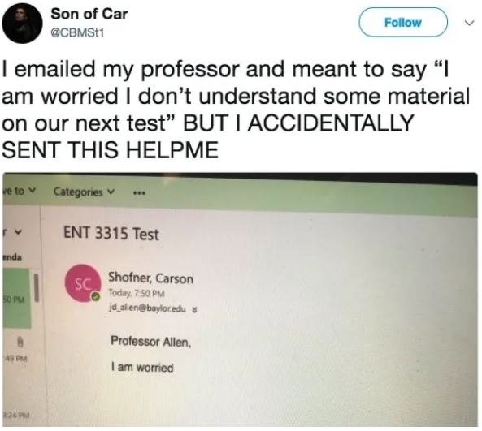Click the Follow button
The height and width of the screenshot is (431, 482).
[x=402, y=22]
